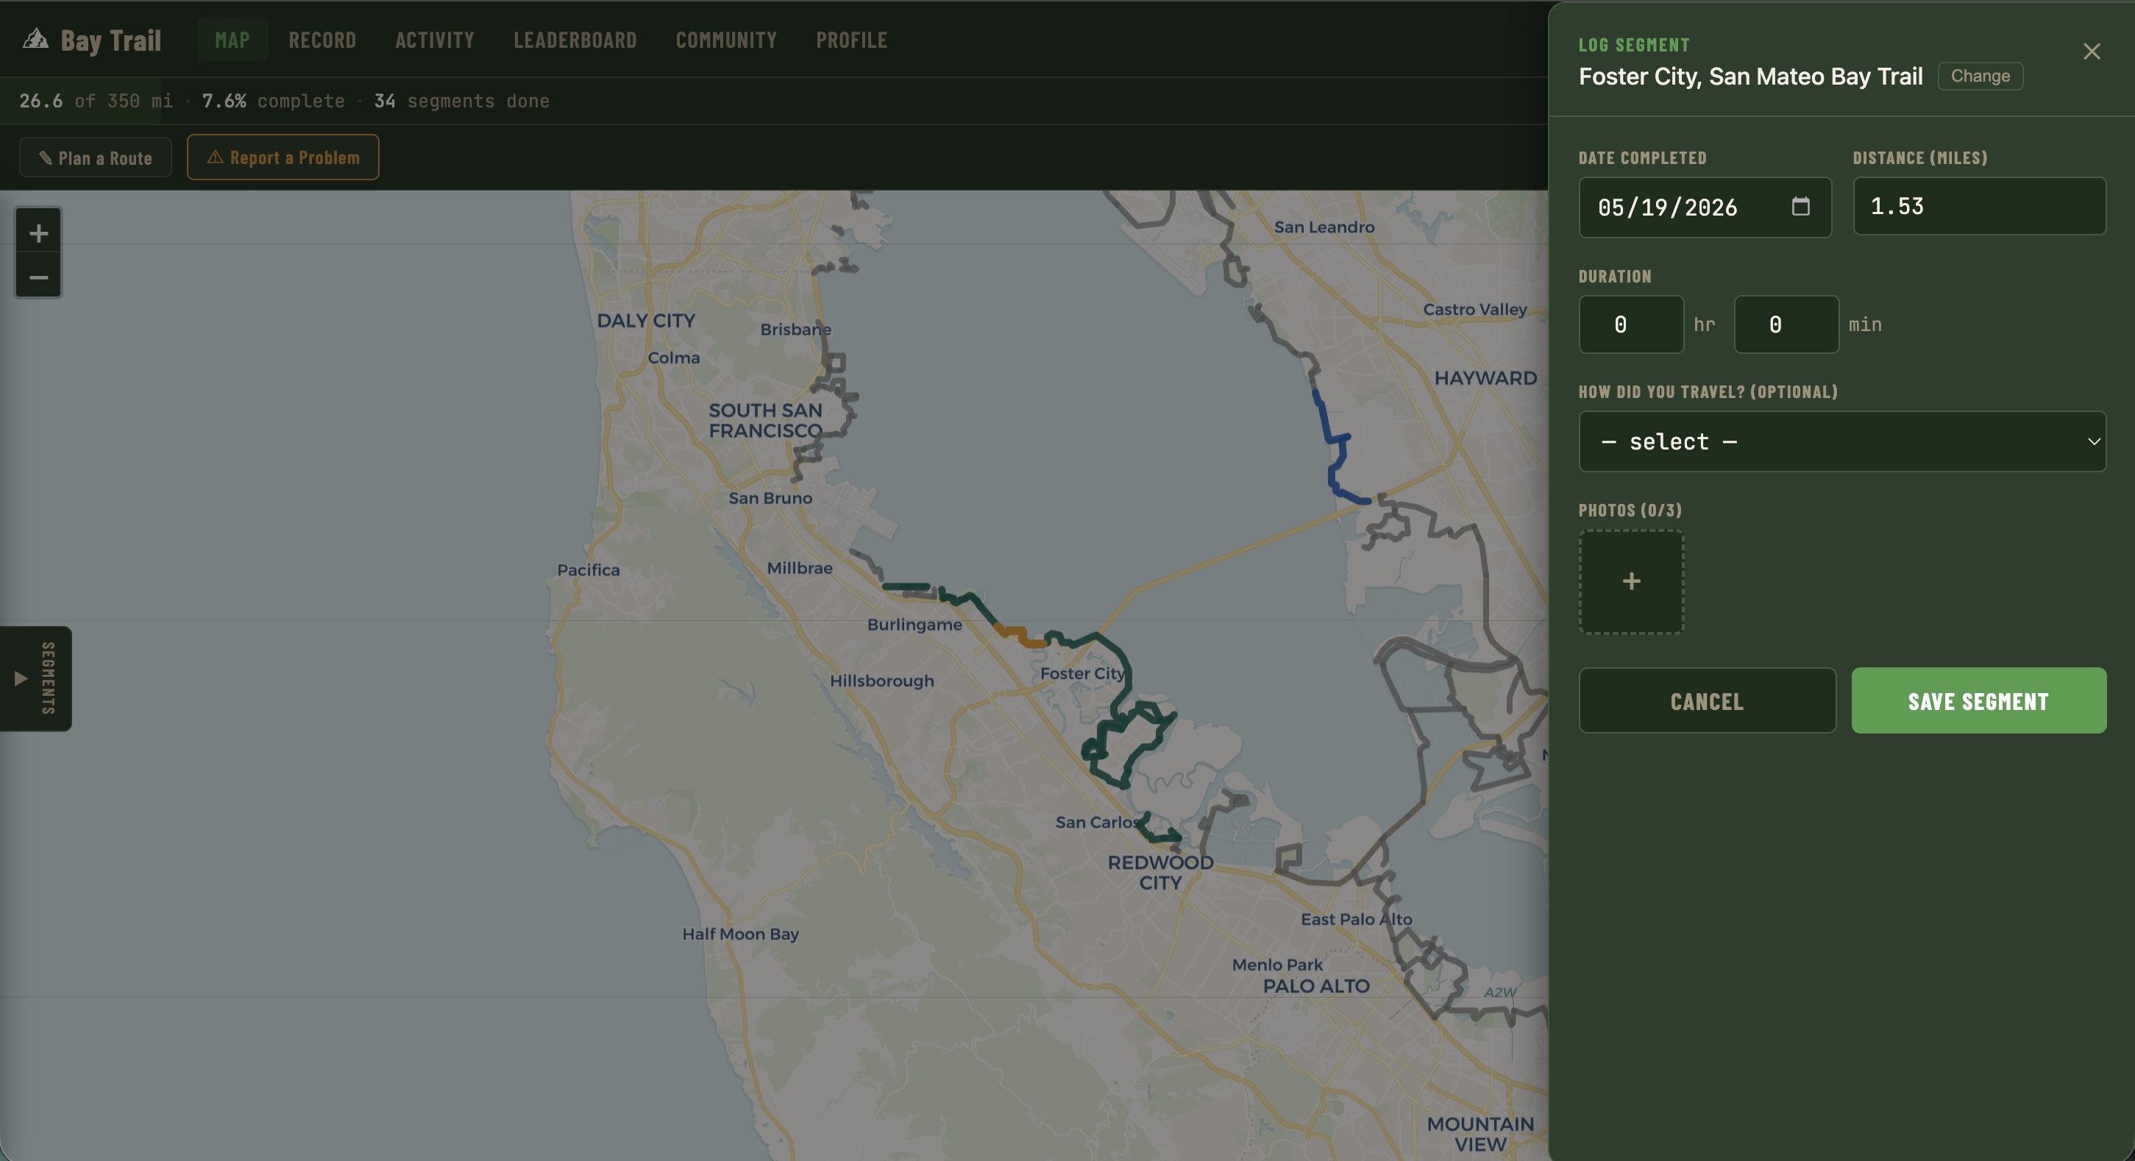Click the Castro Valley map label
Image resolution: width=2135 pixels, height=1161 pixels.
pos(1474,310)
